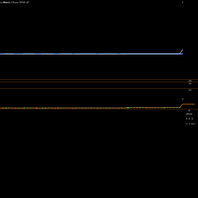Image resolution: width=198 pixels, height=198 pixels.
Task: Click the orange moving-average step line end
Action: pyautogui.click(x=189, y=104)
